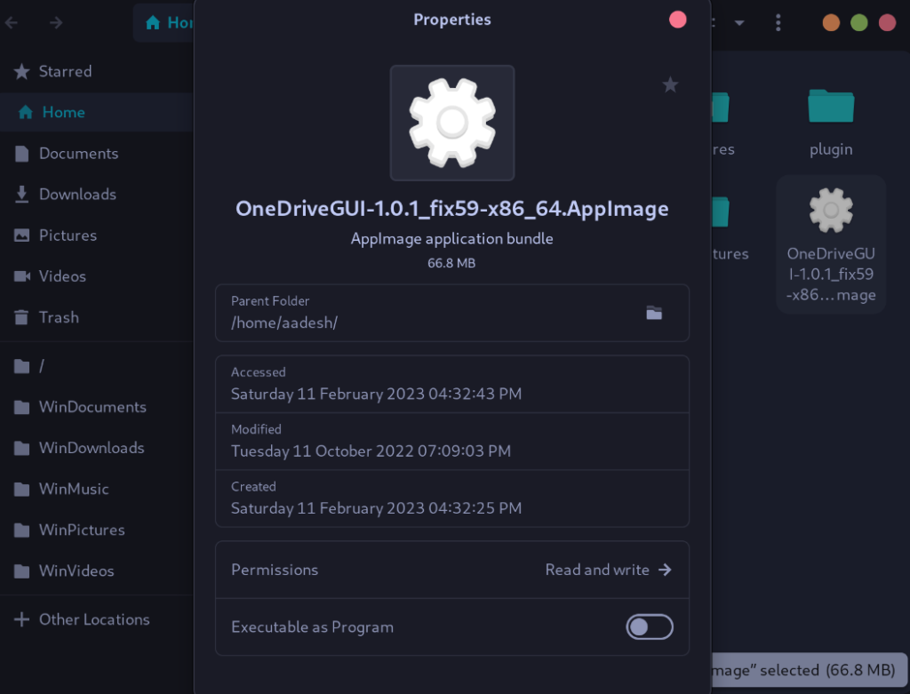Screen dimensions: 910x694
Task: Open the three-dot options menu
Action: [x=778, y=21]
